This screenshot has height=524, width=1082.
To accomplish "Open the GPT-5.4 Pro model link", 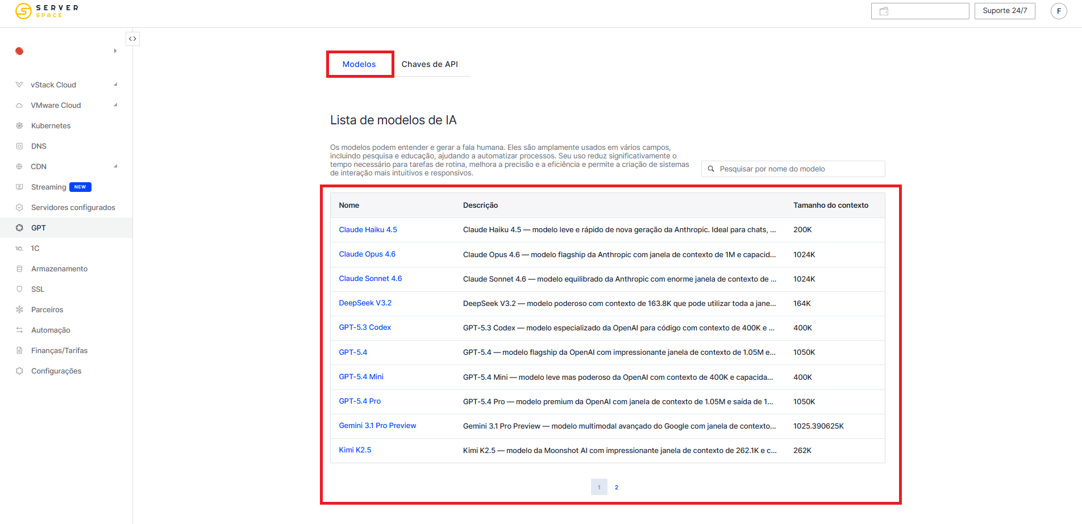I will [x=360, y=401].
